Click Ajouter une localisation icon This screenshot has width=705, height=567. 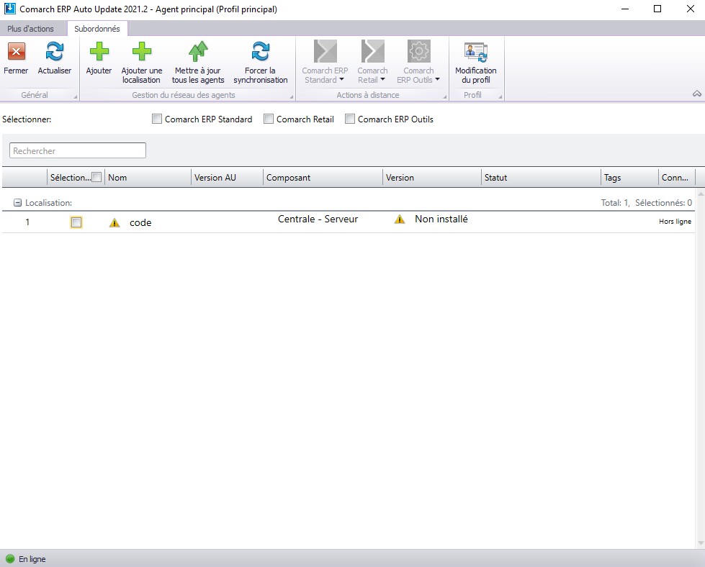click(x=142, y=52)
